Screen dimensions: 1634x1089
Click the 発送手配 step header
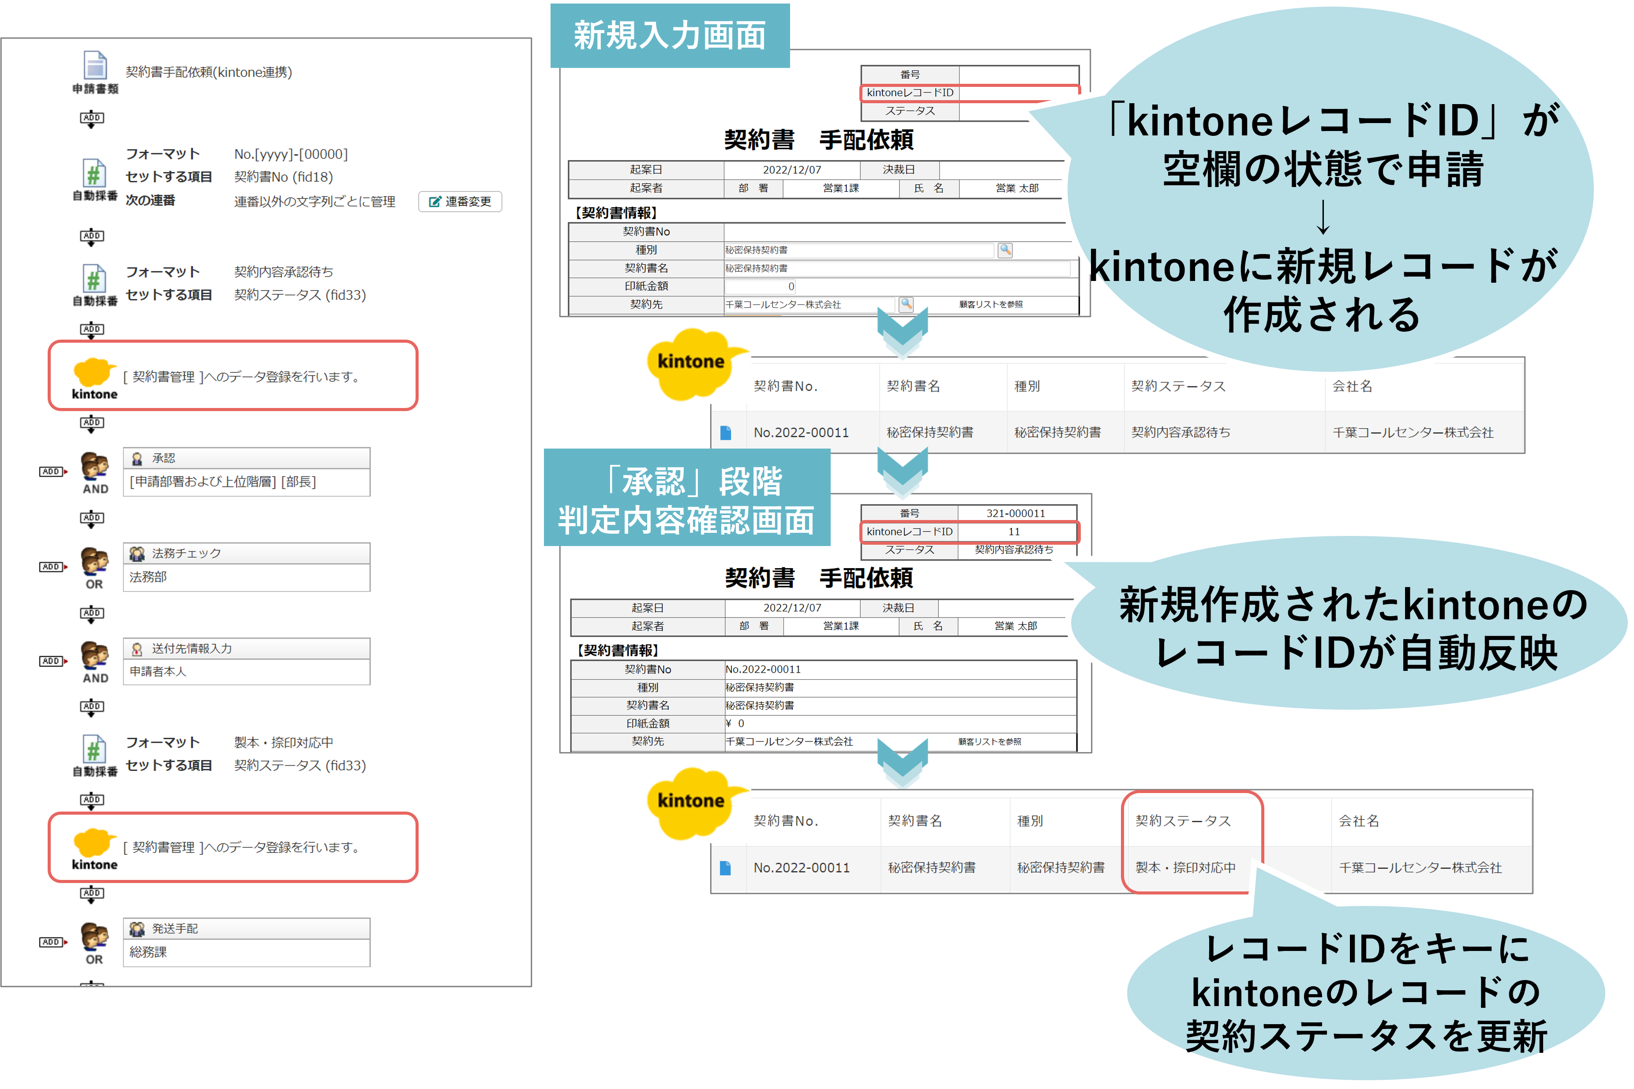(247, 928)
